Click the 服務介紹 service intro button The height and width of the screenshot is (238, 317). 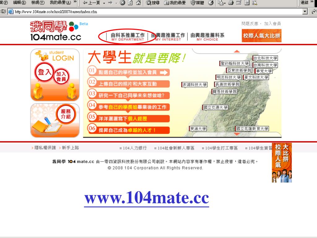(x=66, y=114)
